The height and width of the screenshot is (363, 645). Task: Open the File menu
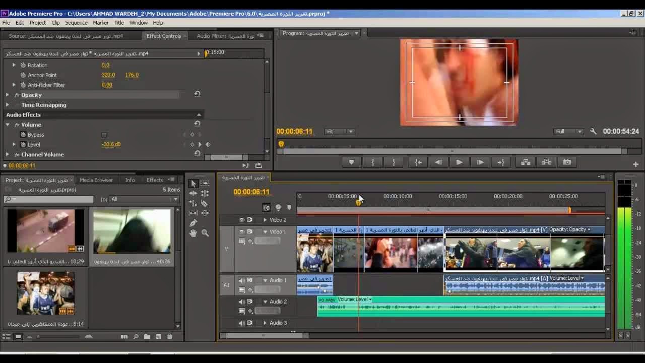click(x=6, y=23)
